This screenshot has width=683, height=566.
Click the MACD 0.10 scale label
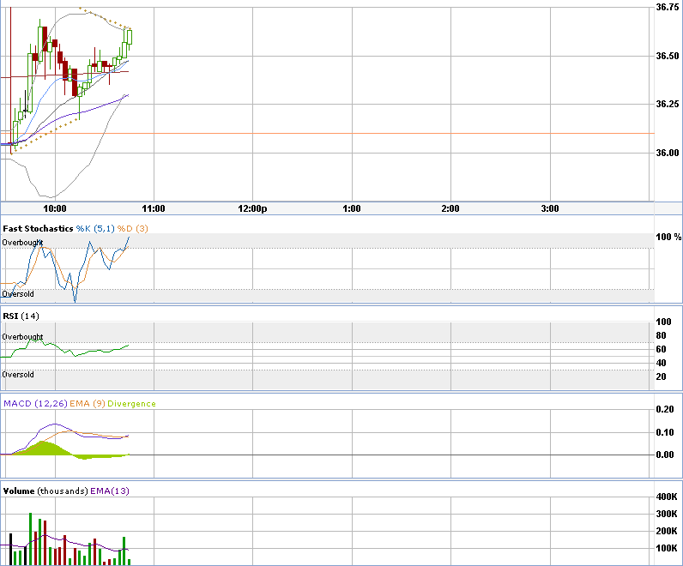click(665, 432)
